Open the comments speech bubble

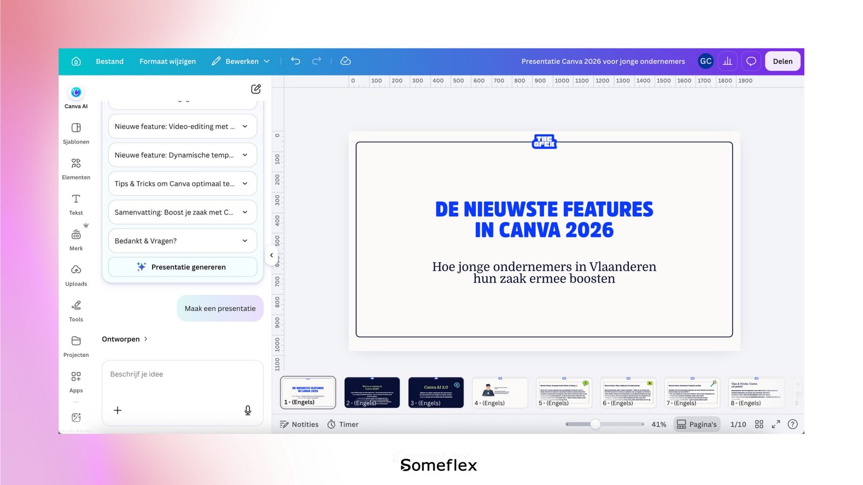751,61
